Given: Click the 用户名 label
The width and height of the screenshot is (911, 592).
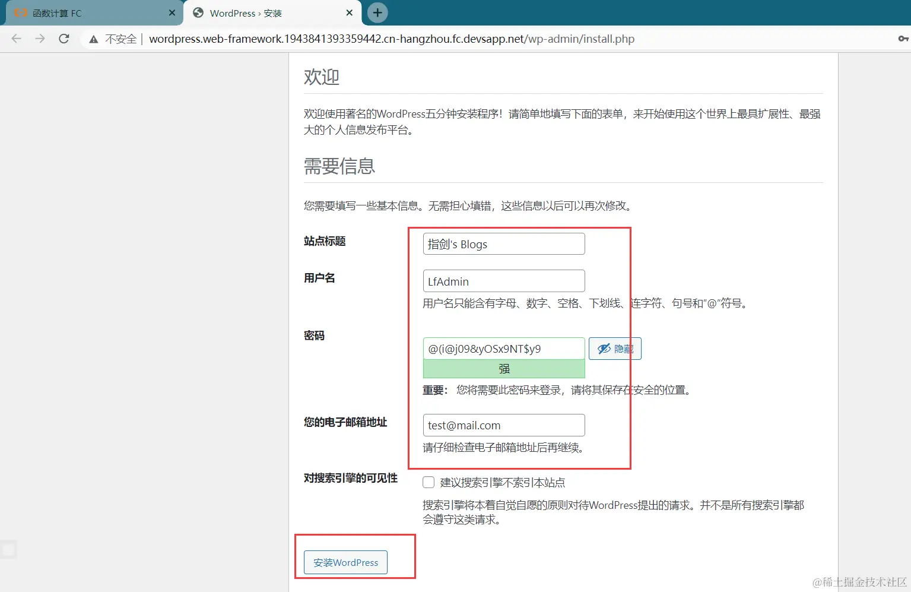Looking at the screenshot, I should pyautogui.click(x=319, y=278).
